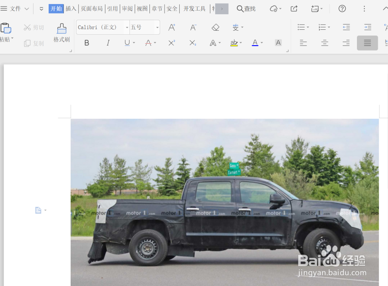388x286 pixels.
Task: Toggle strikethrough text formatting
Action: point(148,43)
